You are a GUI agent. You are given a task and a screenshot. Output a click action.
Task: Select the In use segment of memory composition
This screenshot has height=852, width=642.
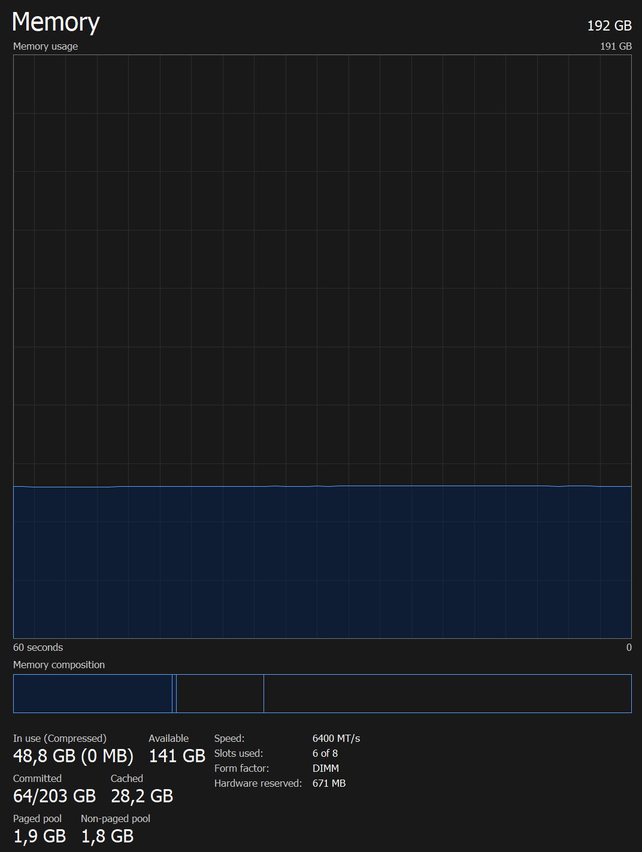click(93, 693)
